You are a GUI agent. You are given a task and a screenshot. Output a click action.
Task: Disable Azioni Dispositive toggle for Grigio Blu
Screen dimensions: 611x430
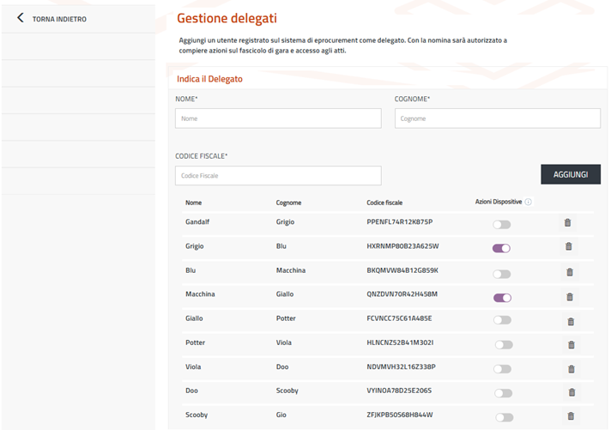point(501,248)
